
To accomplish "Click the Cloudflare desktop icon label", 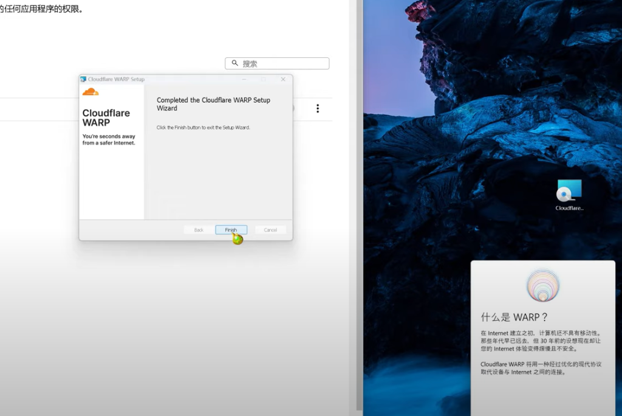I will (x=569, y=208).
